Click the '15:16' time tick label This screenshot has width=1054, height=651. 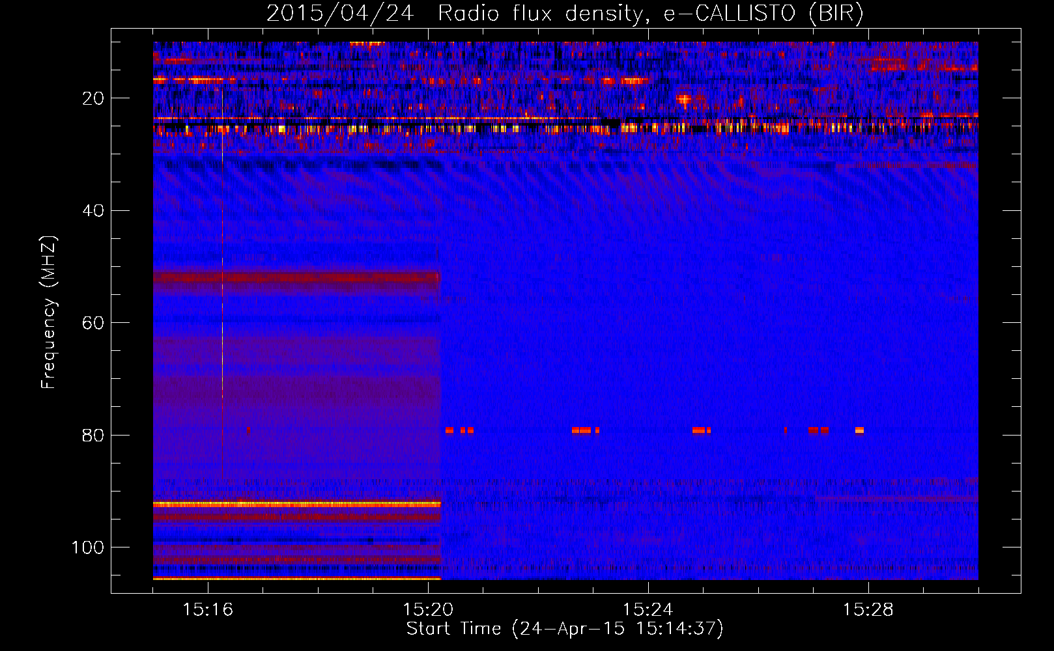pyautogui.click(x=208, y=610)
